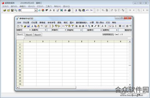The height and width of the screenshot is (98, 150).
Task: Toggle italic formatting button
Action: pyautogui.click(x=95, y=26)
